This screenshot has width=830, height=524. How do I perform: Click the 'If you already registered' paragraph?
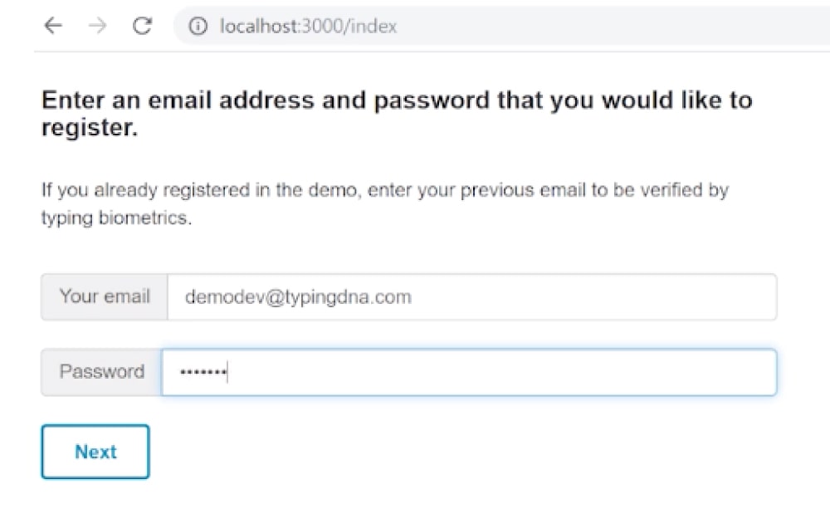pyautogui.click(x=385, y=203)
